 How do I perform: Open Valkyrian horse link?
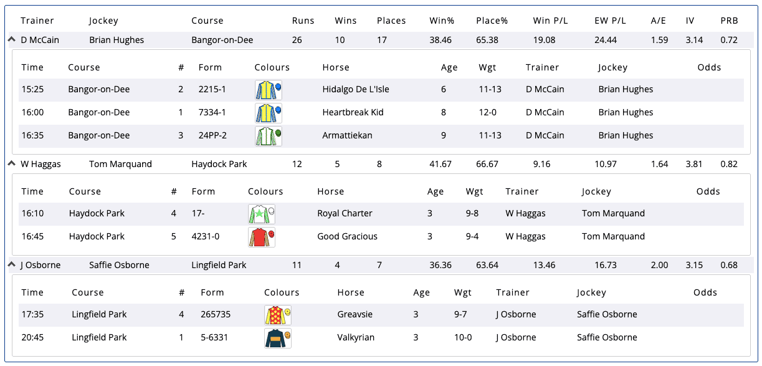coord(356,337)
